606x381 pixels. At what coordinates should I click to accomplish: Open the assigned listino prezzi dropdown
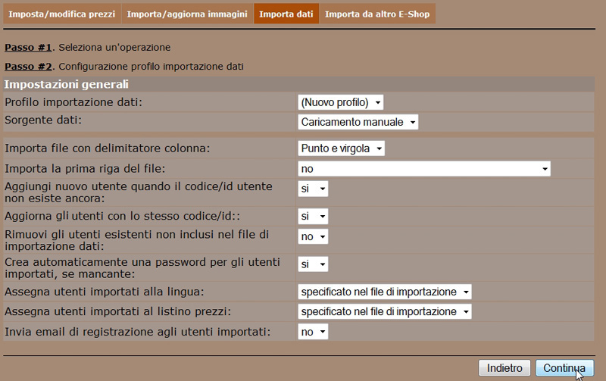(385, 311)
